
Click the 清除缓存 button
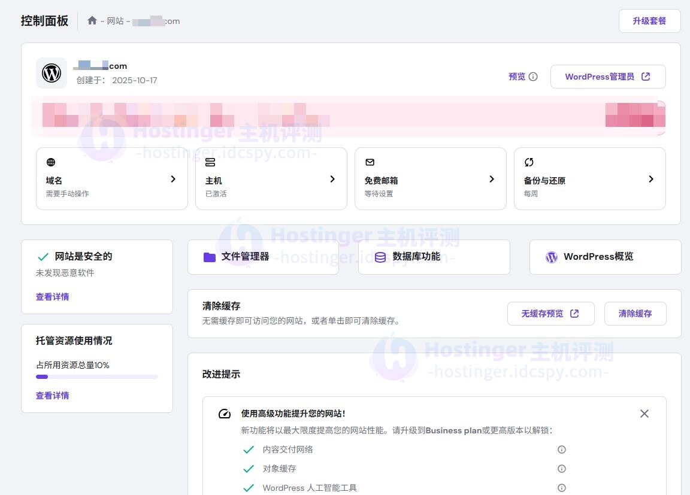[x=635, y=313]
